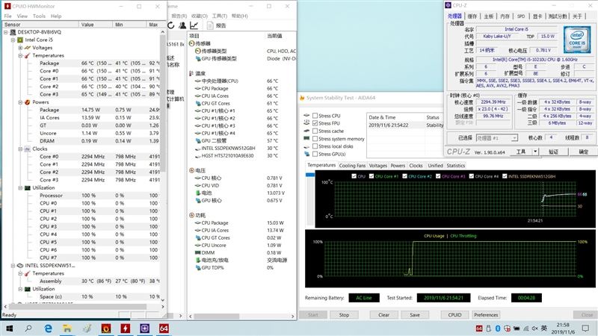The image size is (598, 336).
Task: Uncheck the Stress FPU checkbox
Action: [x=315, y=123]
